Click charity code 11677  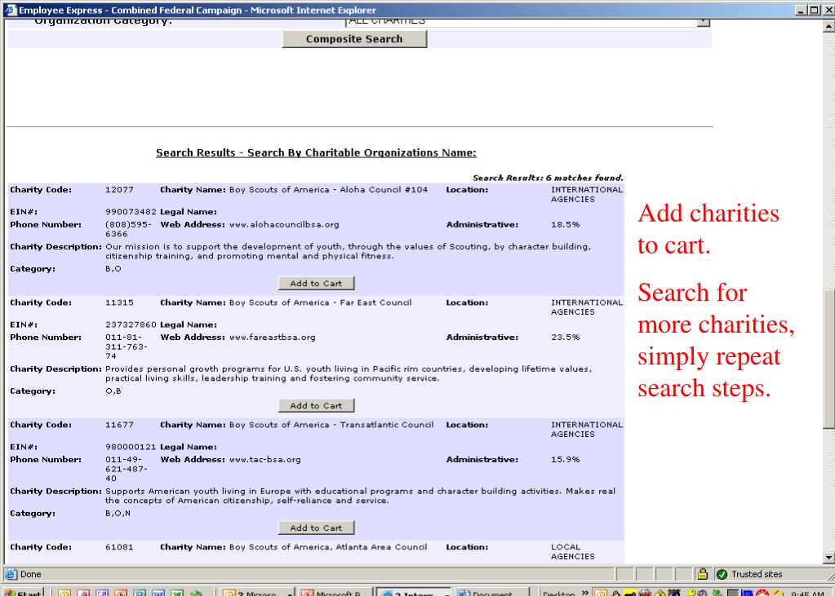119,425
